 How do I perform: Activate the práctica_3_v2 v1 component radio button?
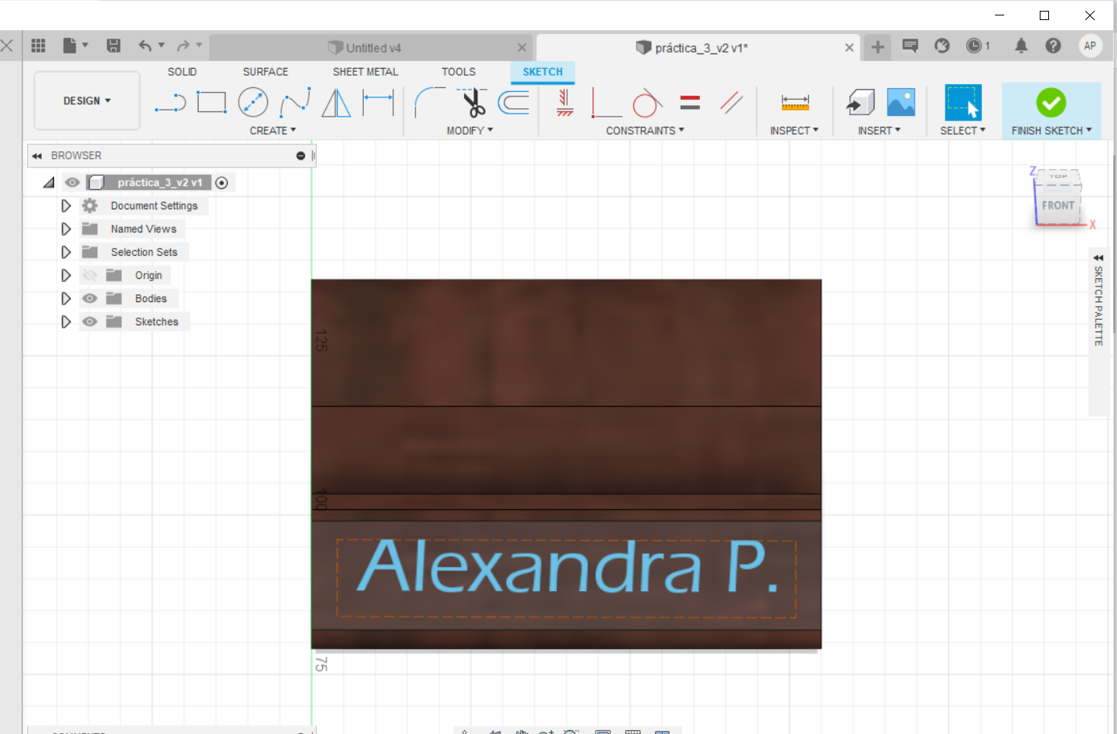[x=222, y=183]
